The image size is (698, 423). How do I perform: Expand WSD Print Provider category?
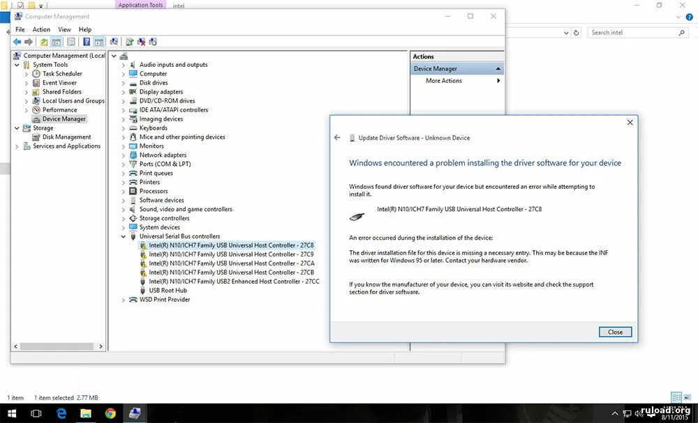click(124, 300)
